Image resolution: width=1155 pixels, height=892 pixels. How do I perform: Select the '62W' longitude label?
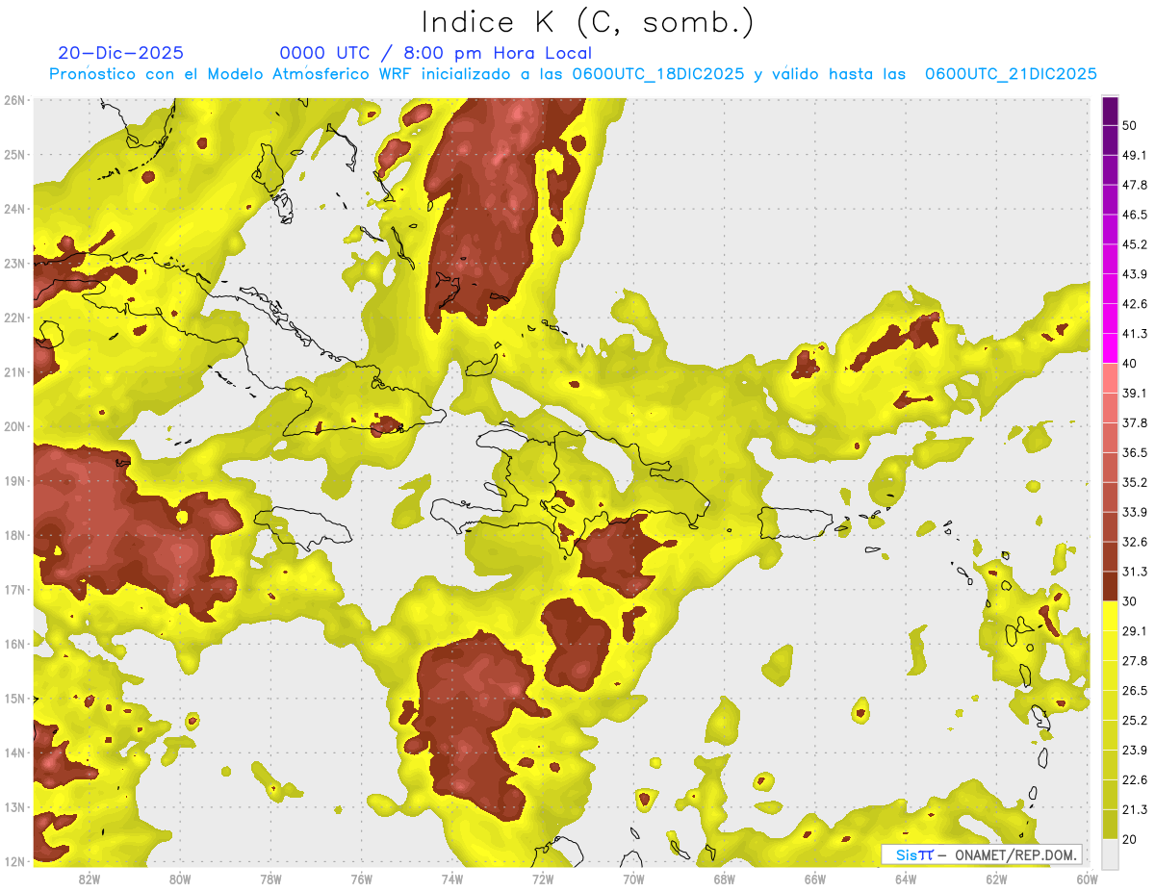pyautogui.click(x=996, y=879)
